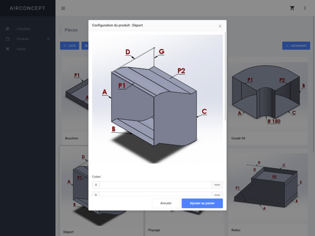Image resolution: width=315 pixels, height=236 pixels.
Task: Click the dialog's vertical scrollbar
Action: click(225, 76)
